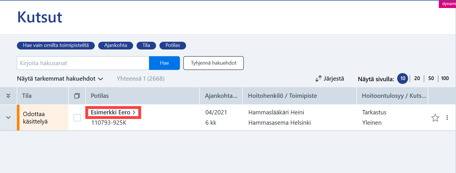This screenshot has width=456, height=173.
Task: Open patient Esimerkki Eero link
Action: [113, 112]
